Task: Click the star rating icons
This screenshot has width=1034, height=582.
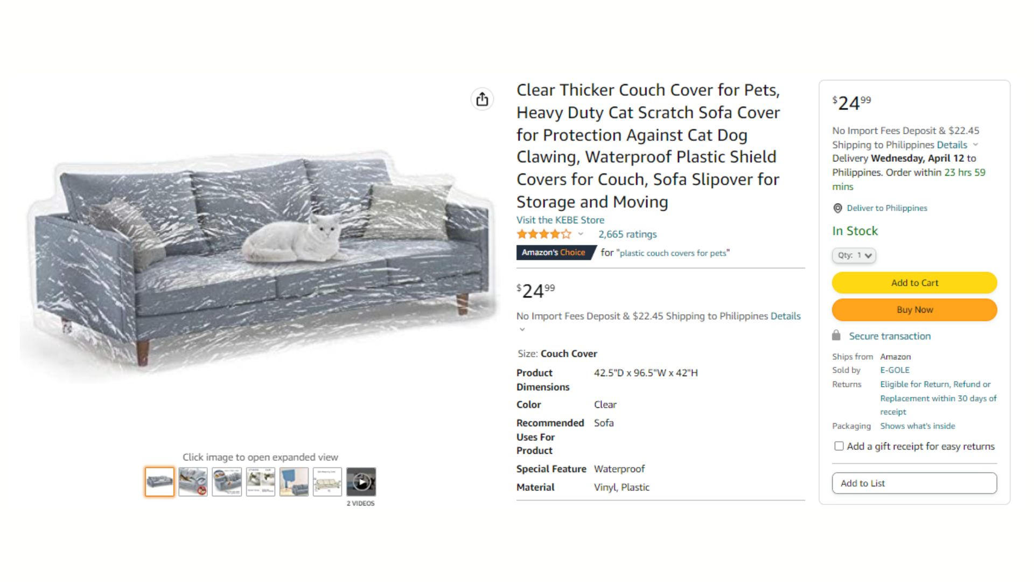Action: point(543,234)
